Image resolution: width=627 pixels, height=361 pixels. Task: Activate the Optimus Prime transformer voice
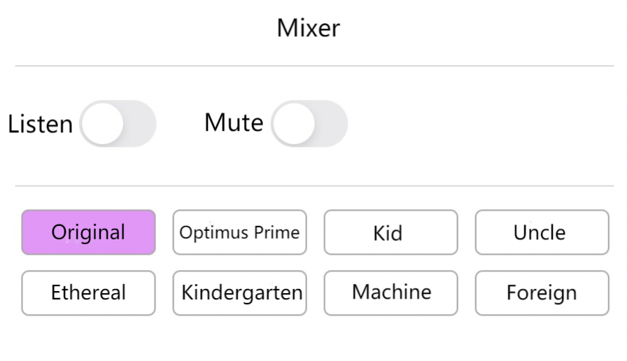[239, 232]
